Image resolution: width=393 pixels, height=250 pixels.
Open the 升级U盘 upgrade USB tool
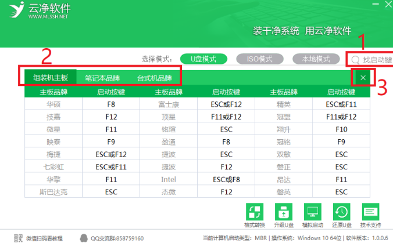(x=284, y=212)
